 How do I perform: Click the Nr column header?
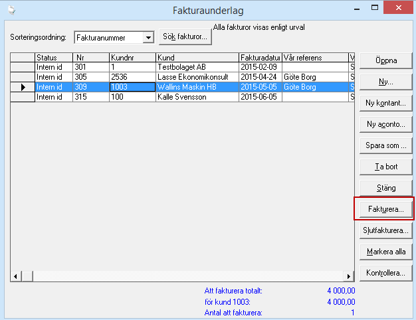[x=91, y=58]
